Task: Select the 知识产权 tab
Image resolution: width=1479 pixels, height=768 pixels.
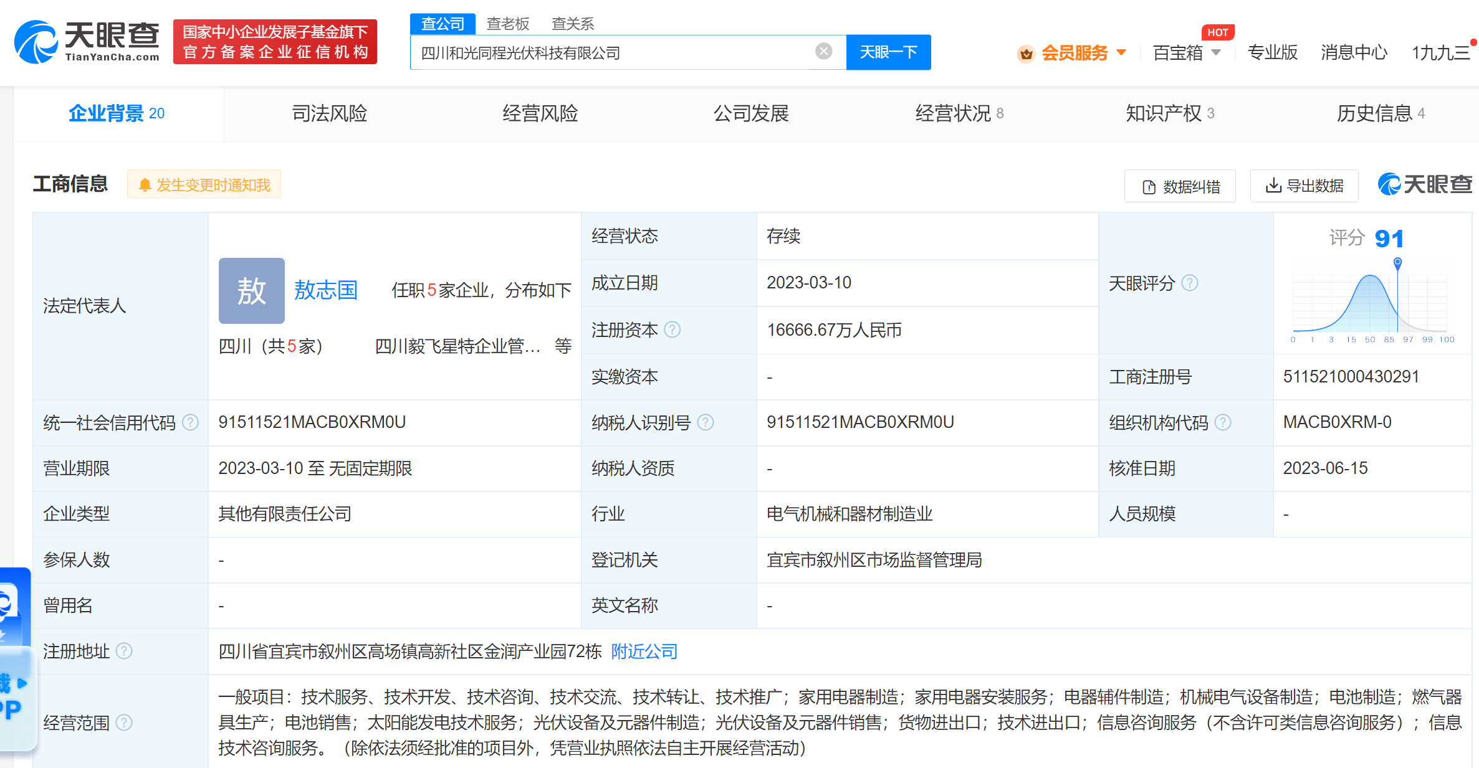Action: coord(1170,113)
